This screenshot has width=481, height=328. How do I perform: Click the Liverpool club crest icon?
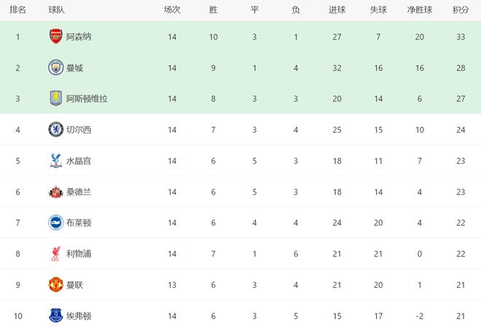coord(55,254)
